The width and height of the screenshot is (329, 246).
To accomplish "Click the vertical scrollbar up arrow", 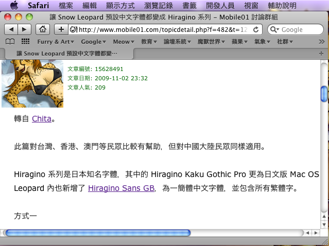I will 324,217.
